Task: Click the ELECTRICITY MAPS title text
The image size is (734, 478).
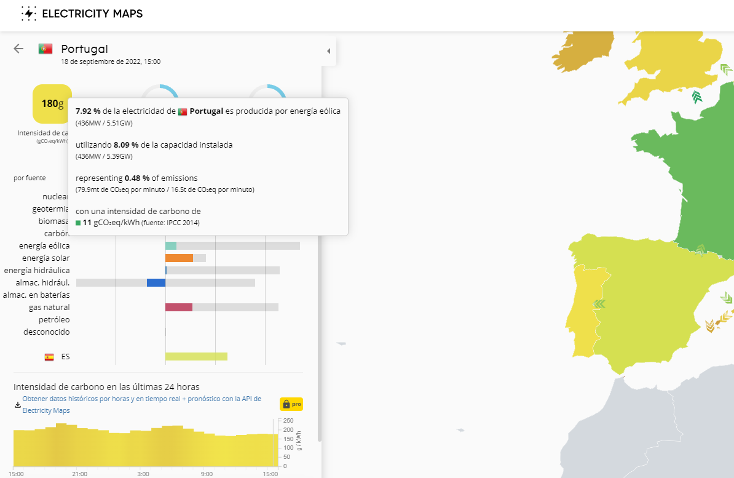Action: coord(92,14)
